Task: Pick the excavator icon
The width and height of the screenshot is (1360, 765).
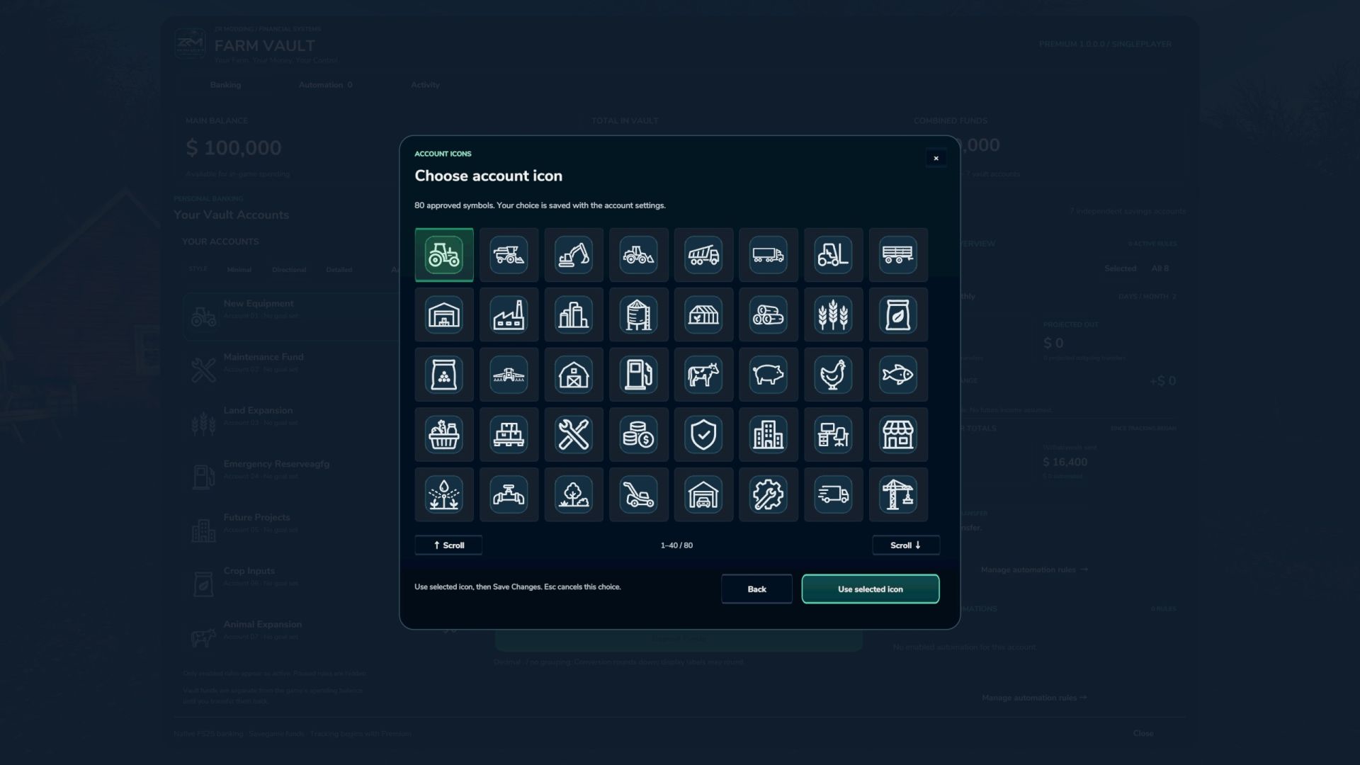Action: 574,255
